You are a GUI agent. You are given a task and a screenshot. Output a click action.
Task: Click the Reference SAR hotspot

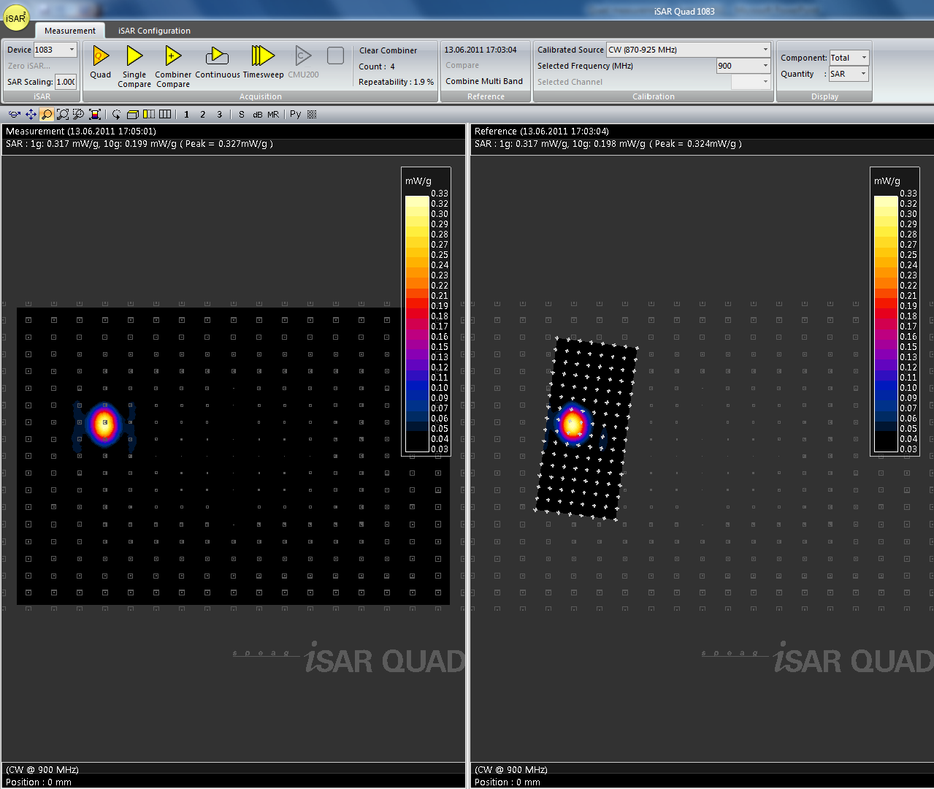click(x=573, y=423)
